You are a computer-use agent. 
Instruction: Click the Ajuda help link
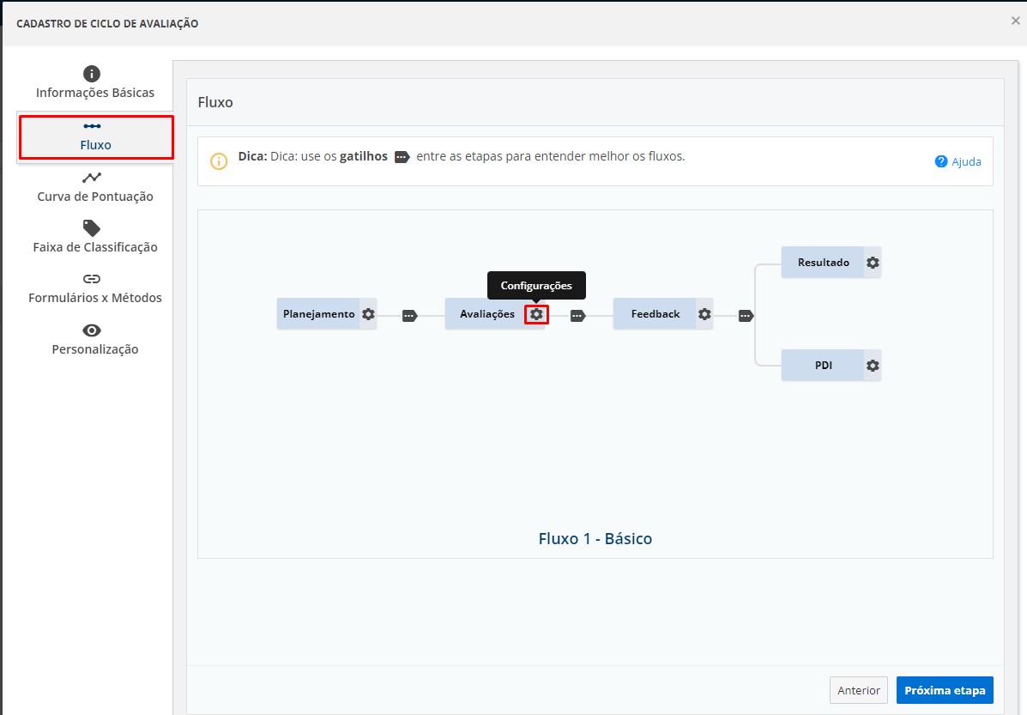[x=958, y=161]
